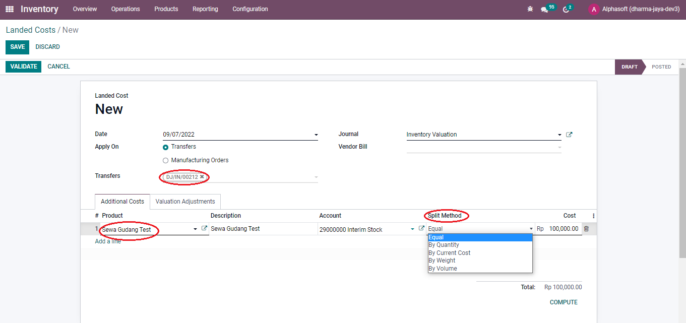Viewport: 686px width, 323px height.
Task: Click the DRAFT status stage
Action: tap(629, 67)
